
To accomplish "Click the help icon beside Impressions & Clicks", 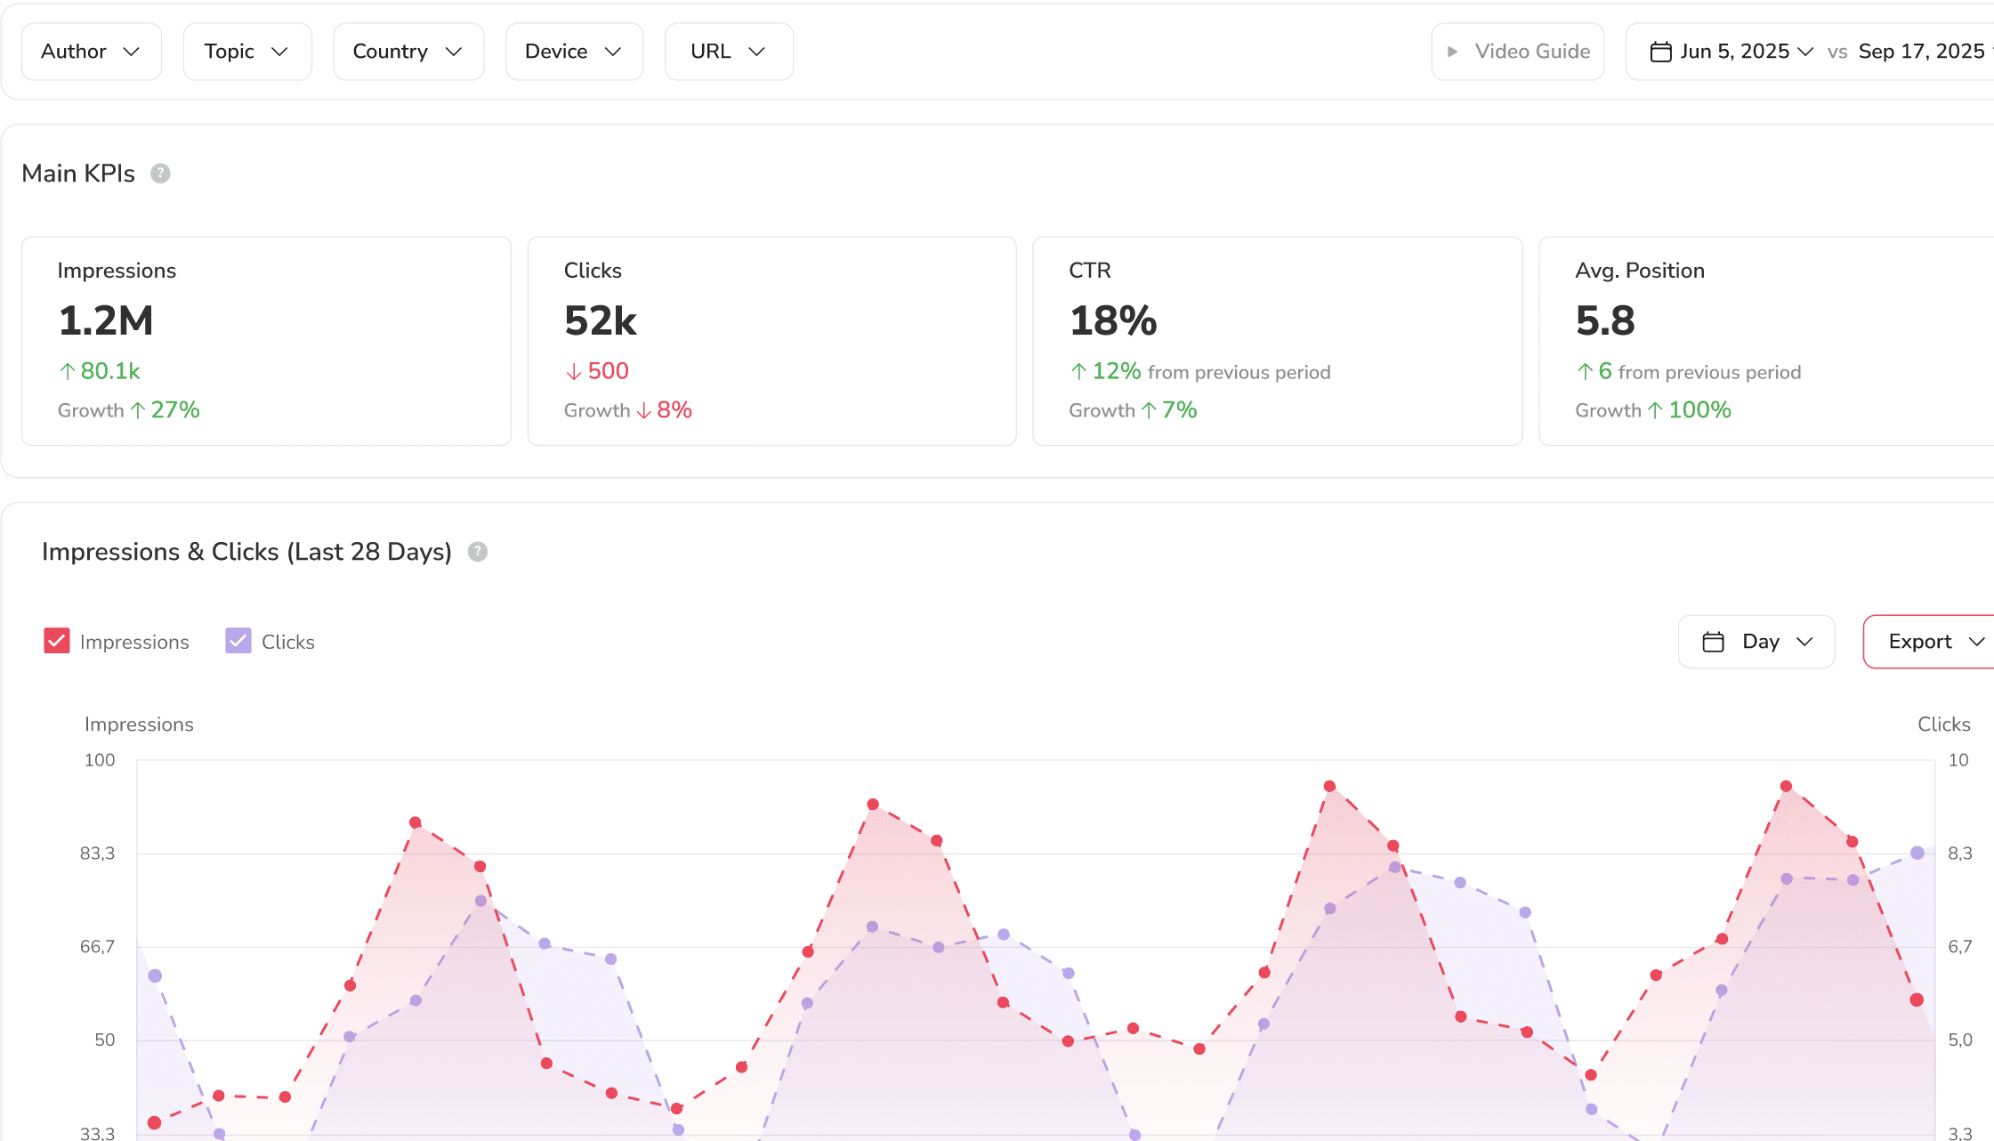I will [478, 552].
